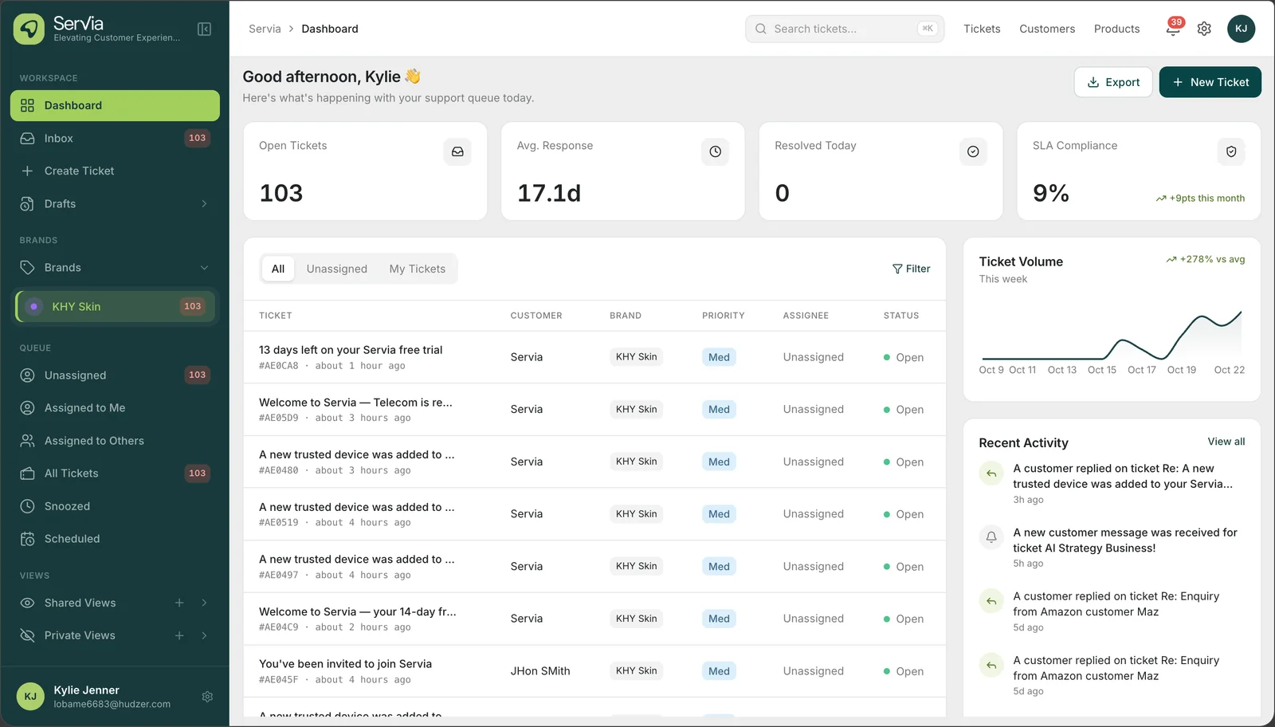
Task: Switch to the My Tickets tab
Action: point(417,269)
